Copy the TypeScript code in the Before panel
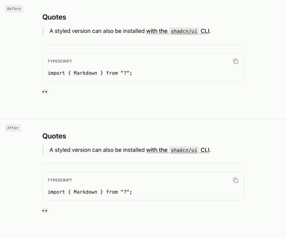The width and height of the screenshot is (286, 238). tap(236, 61)
